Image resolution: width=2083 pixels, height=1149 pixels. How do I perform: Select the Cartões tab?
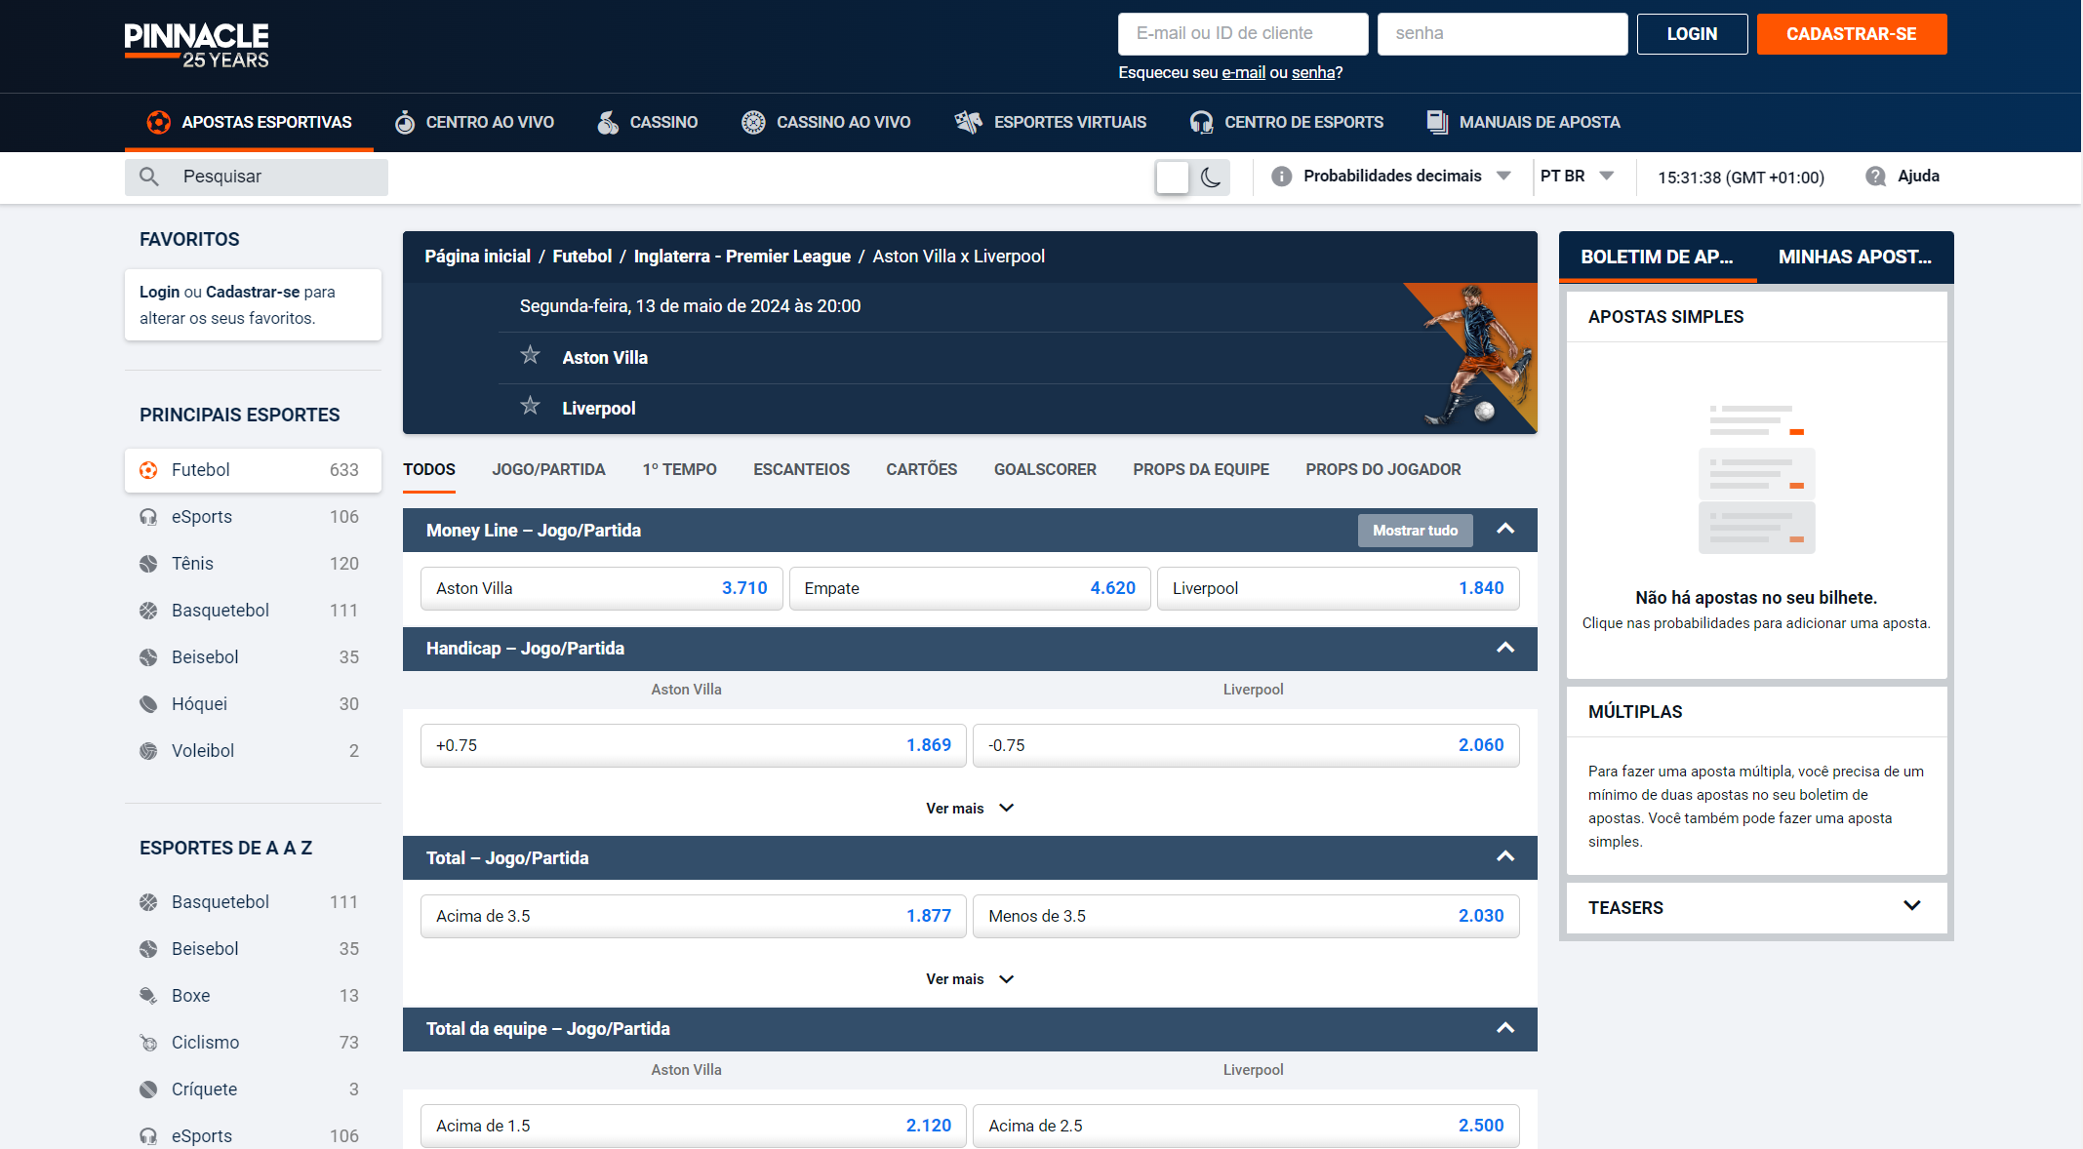pos(921,470)
